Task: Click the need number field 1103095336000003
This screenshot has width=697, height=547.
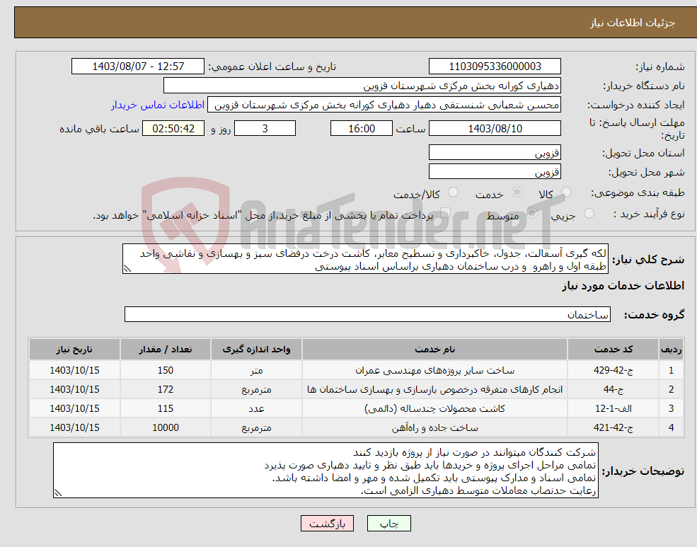Action: coord(495,67)
